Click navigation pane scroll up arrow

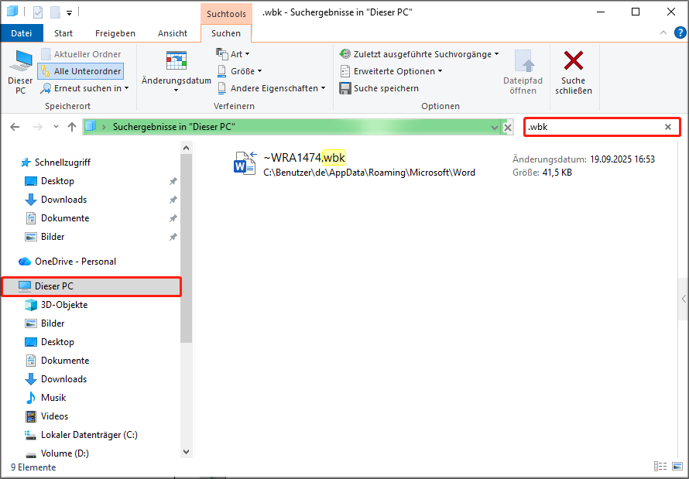[187, 148]
